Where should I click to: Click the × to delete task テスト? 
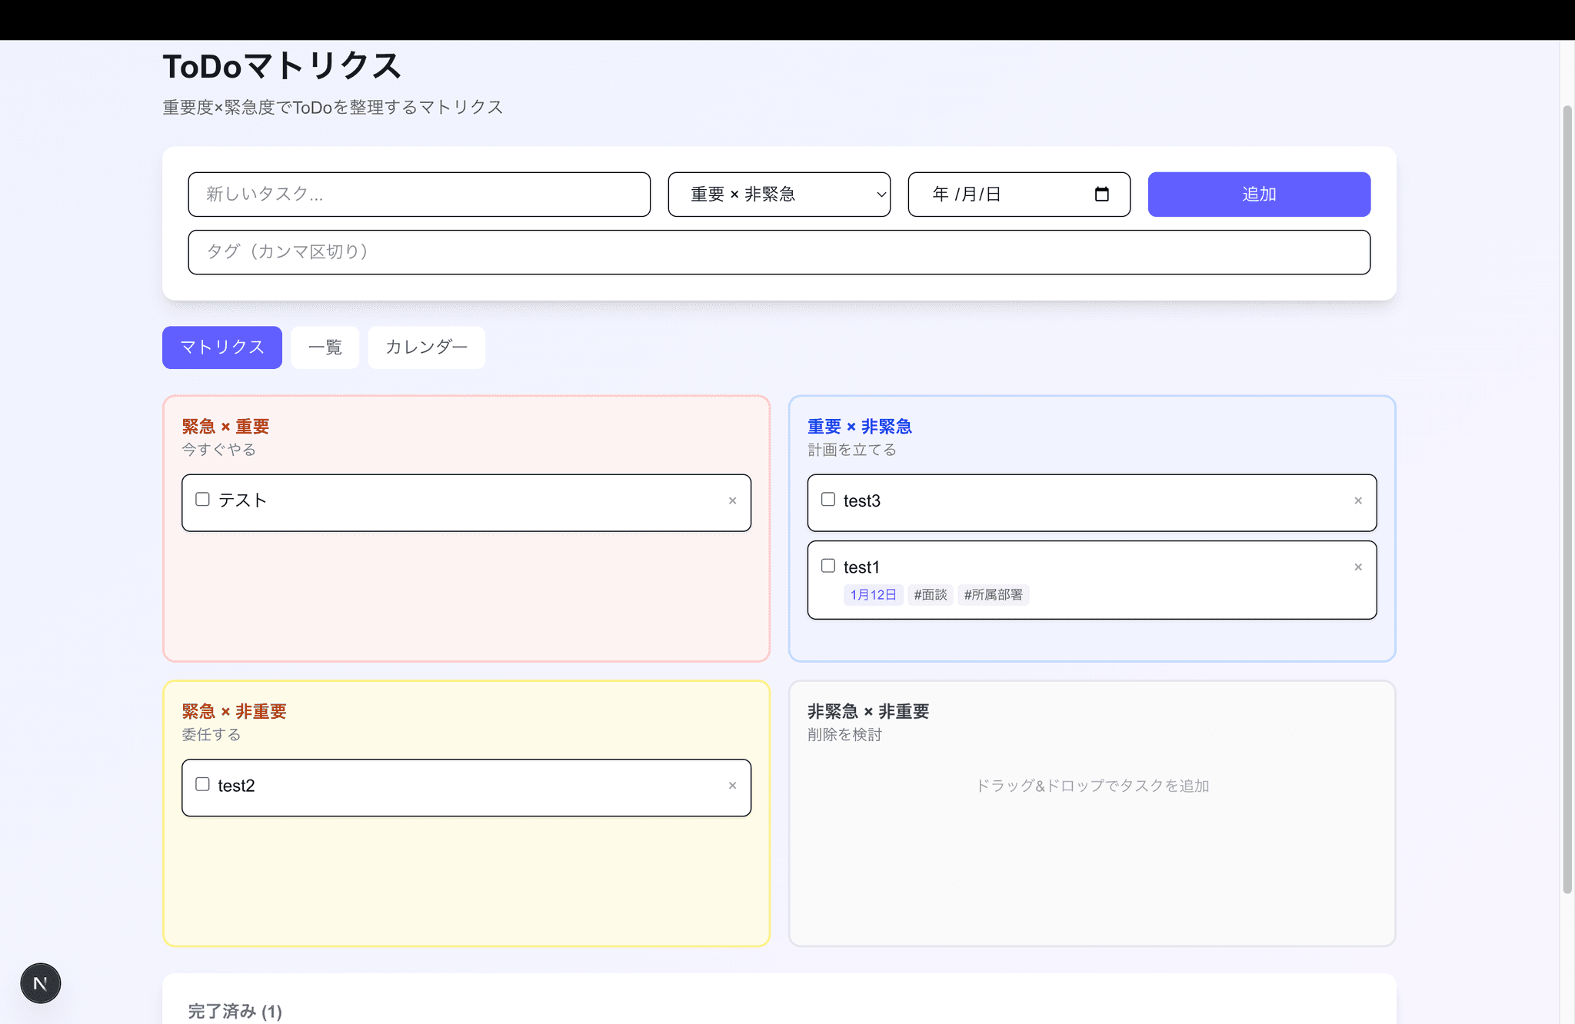click(731, 500)
